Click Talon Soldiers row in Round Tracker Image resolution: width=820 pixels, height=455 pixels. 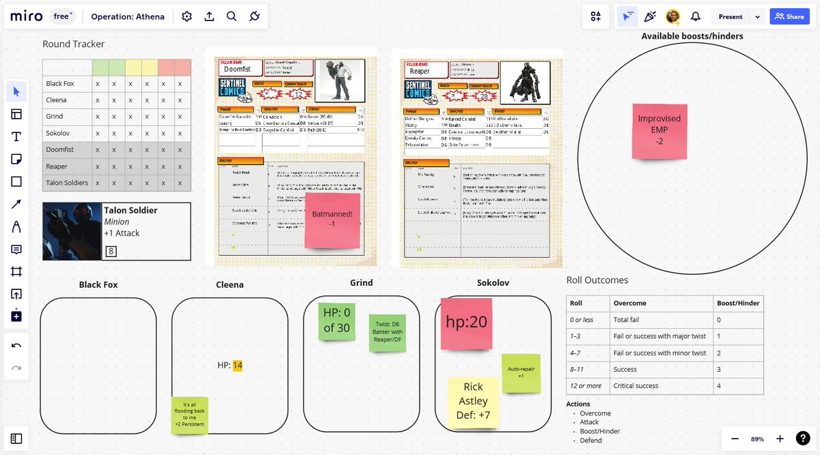(x=117, y=183)
